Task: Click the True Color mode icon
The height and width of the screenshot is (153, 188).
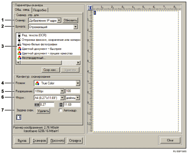Action: pyautogui.click(x=37, y=83)
